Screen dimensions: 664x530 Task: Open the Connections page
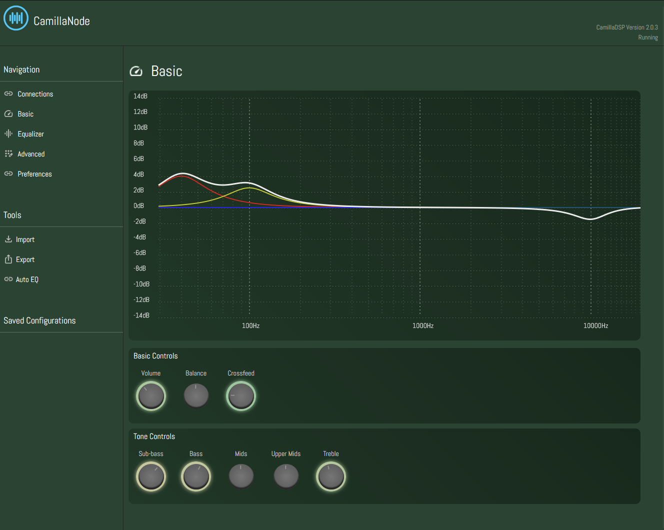pos(35,94)
